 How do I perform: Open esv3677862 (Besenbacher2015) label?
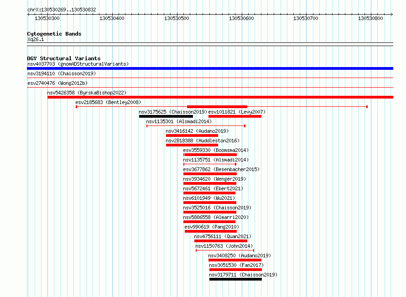pyautogui.click(x=221, y=169)
